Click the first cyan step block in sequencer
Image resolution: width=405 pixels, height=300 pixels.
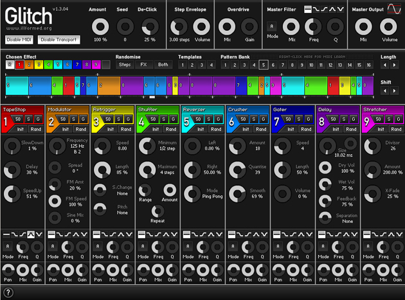coord(17,85)
